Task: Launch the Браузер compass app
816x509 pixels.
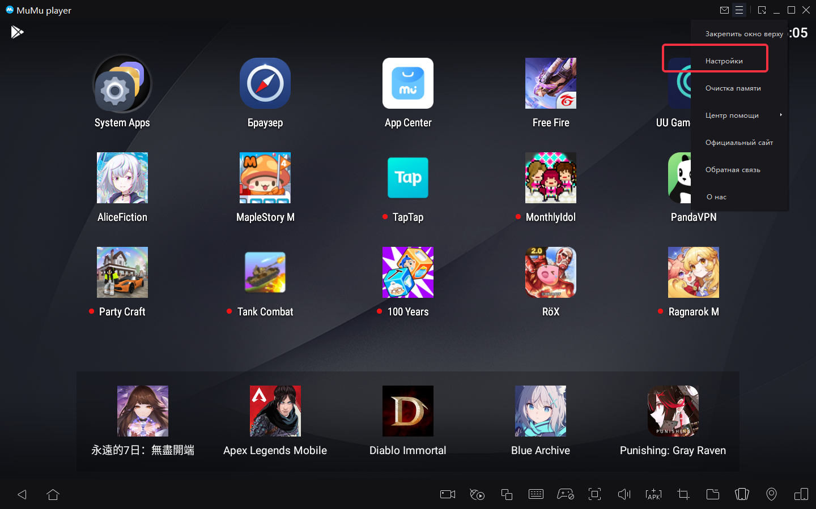Action: [x=265, y=83]
